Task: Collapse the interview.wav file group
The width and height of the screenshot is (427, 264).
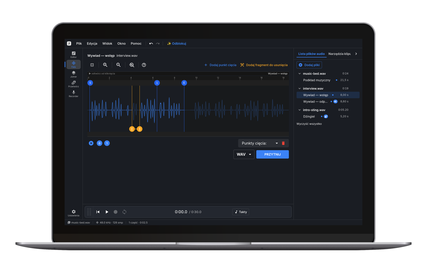Action: 300,89
